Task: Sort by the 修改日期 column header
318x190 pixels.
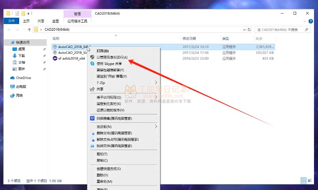Action: [x=189, y=38]
